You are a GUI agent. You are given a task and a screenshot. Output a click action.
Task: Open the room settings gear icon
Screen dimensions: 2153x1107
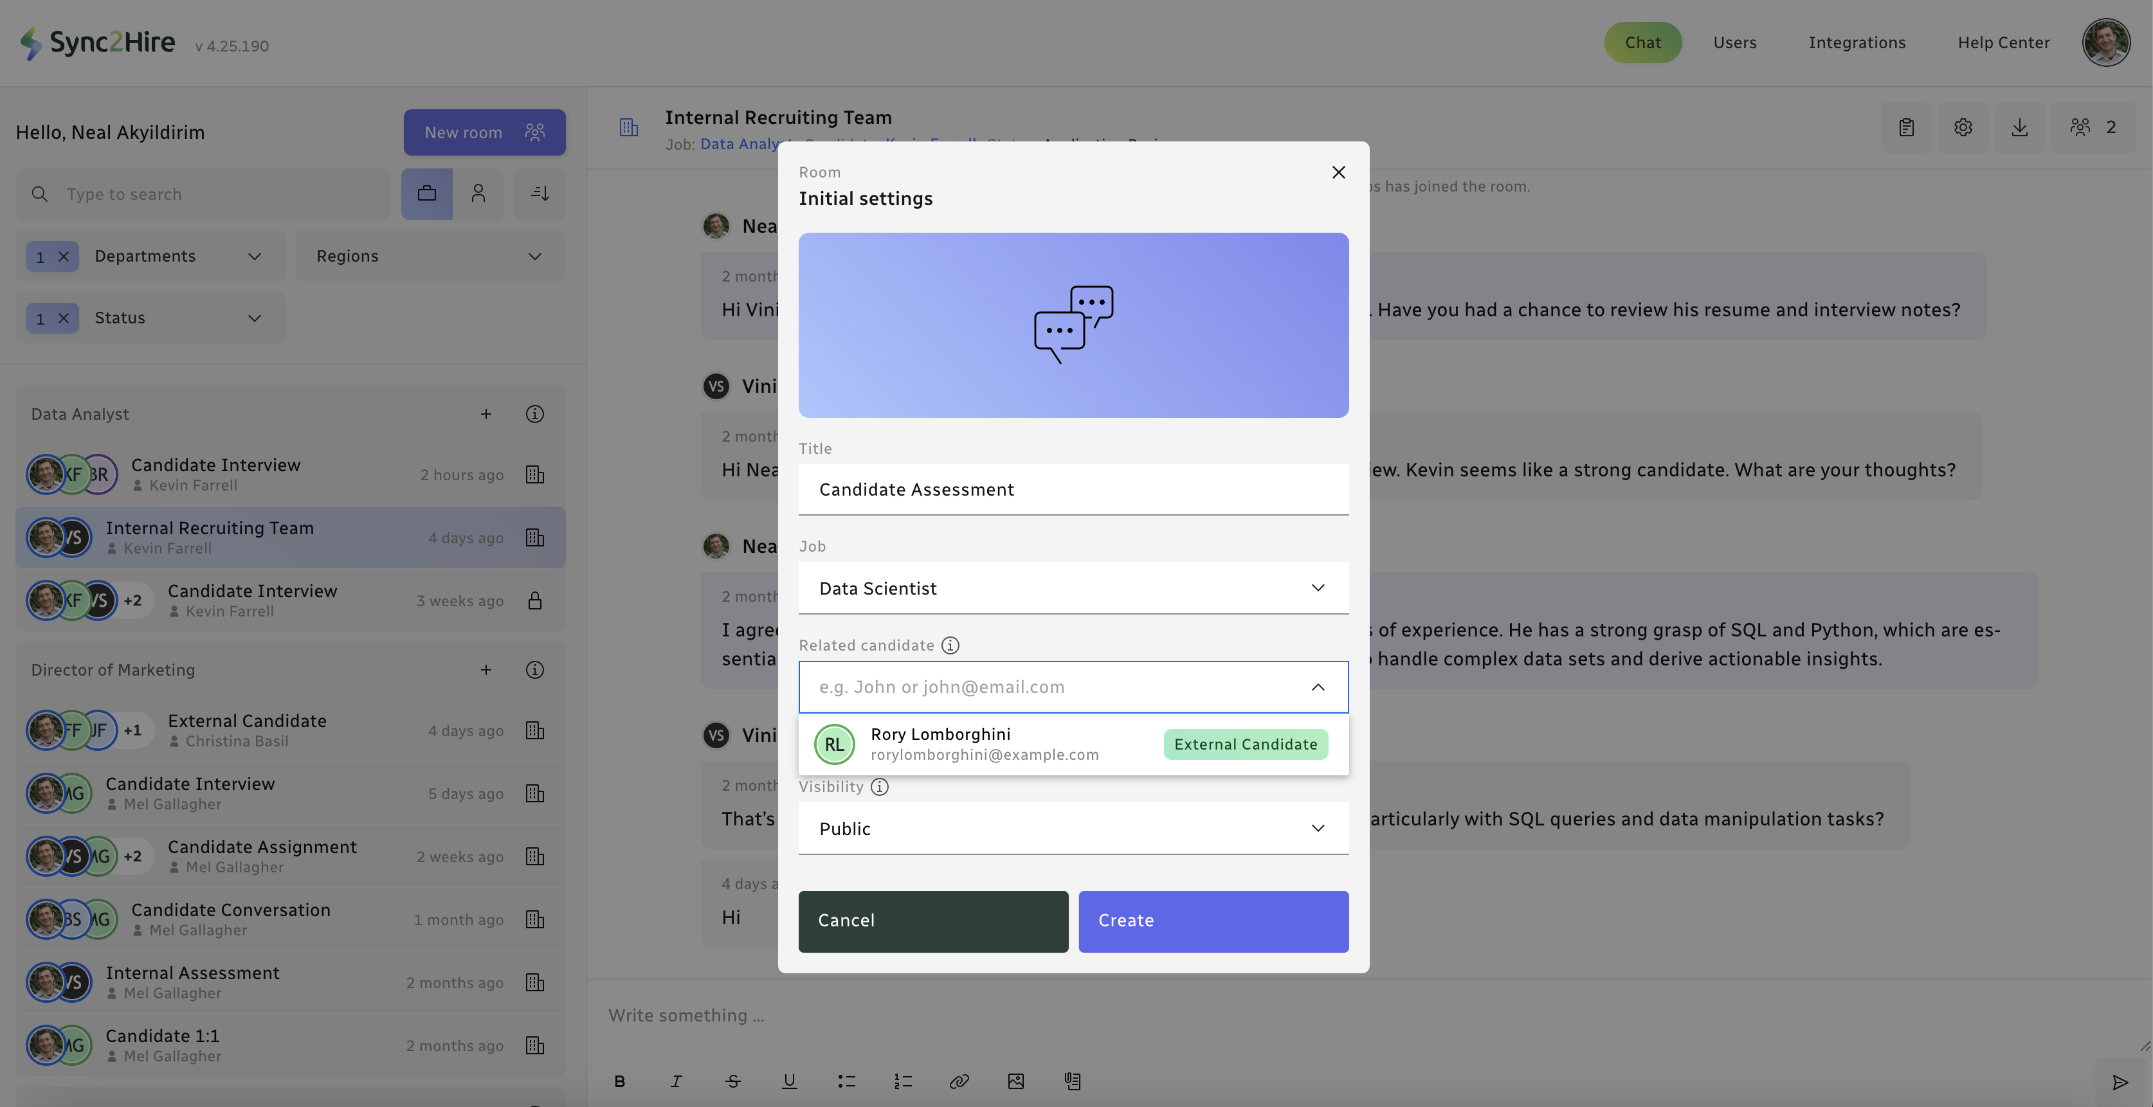click(1963, 127)
